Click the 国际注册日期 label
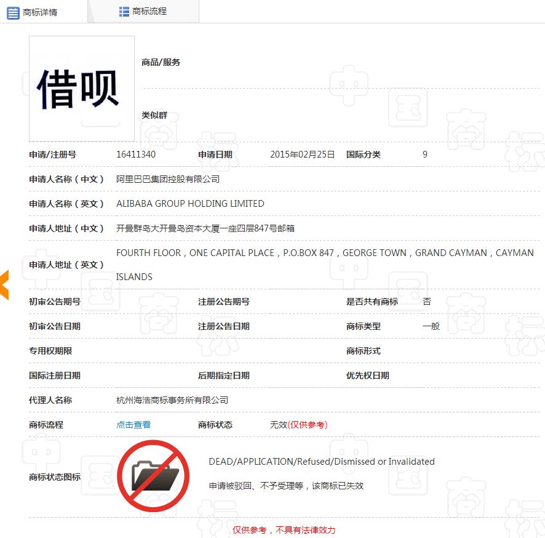 click(x=55, y=375)
